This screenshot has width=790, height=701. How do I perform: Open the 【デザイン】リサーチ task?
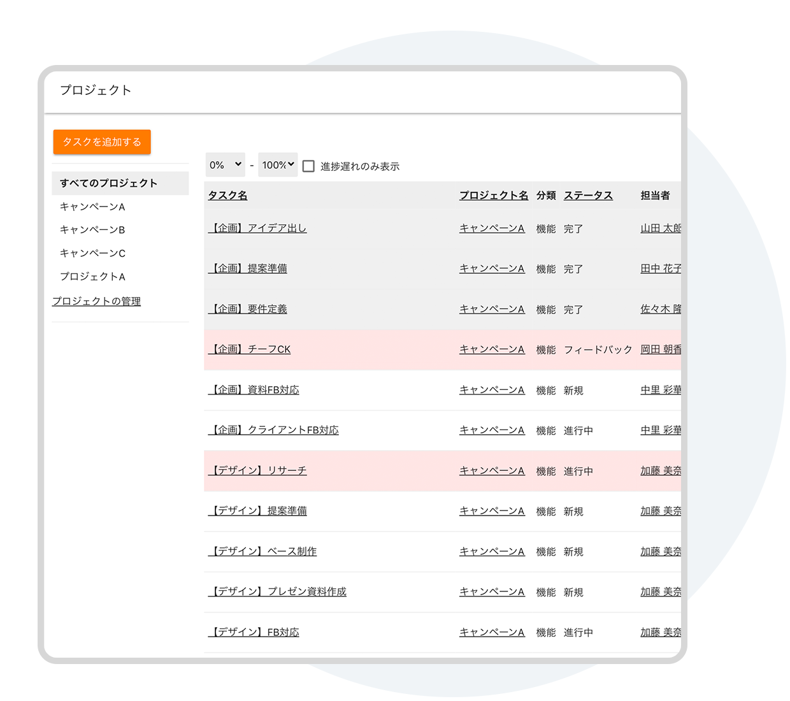(257, 470)
